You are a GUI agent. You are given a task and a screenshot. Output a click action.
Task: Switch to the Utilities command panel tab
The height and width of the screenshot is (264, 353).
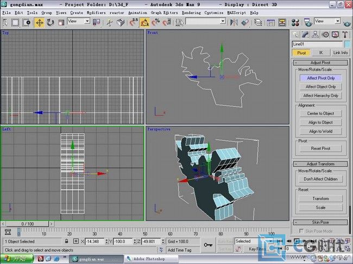[x=345, y=35]
